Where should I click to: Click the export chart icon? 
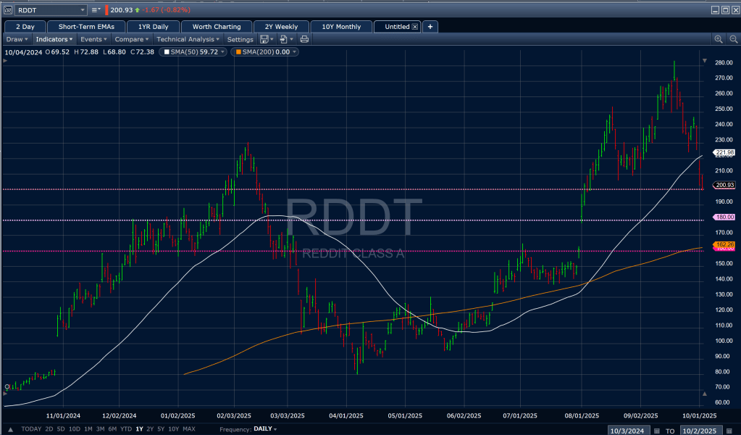pyautogui.click(x=284, y=39)
